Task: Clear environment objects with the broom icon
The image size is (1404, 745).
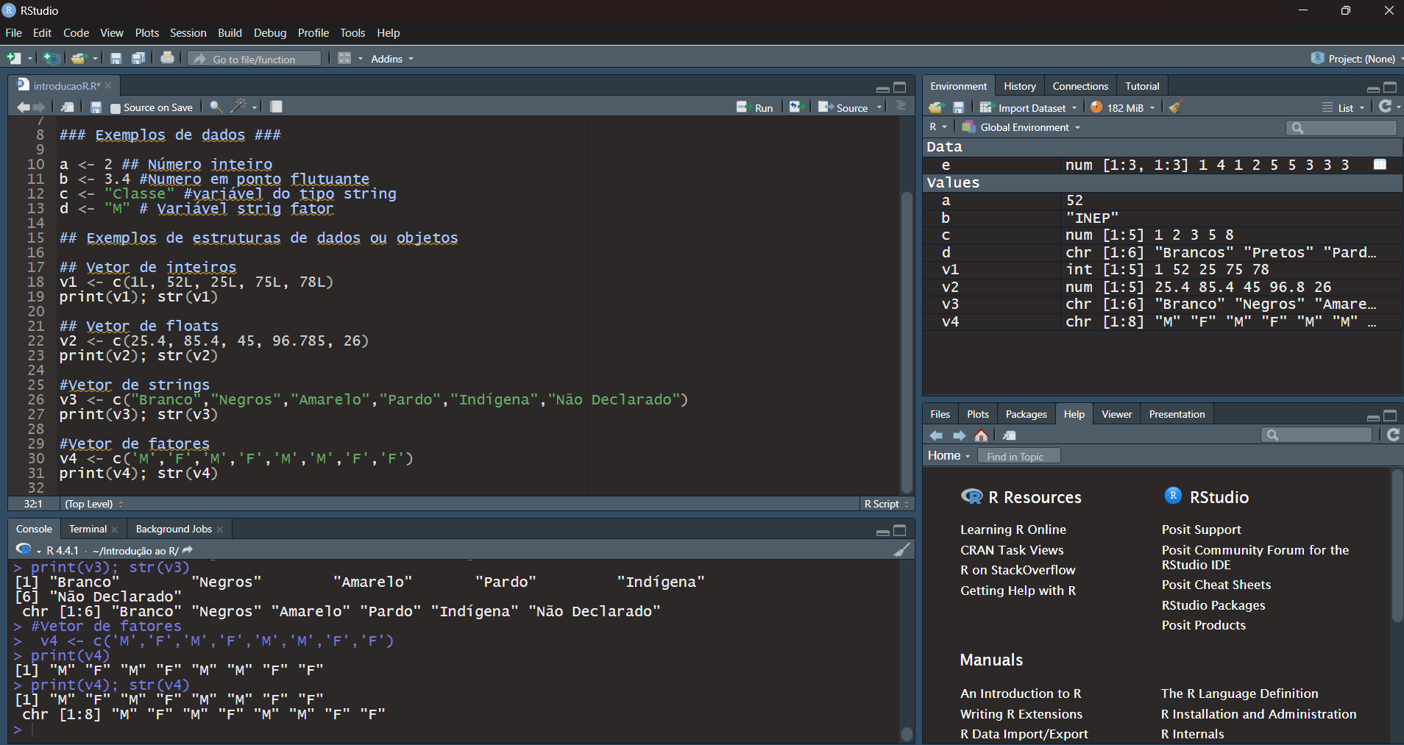Action: [1176, 107]
